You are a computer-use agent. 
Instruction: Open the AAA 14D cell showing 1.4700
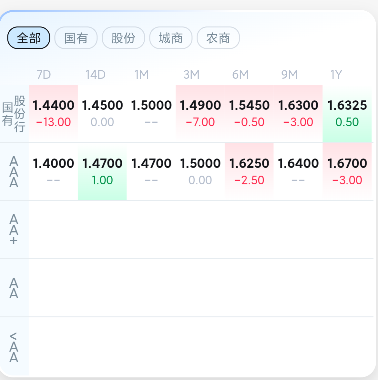point(102,171)
